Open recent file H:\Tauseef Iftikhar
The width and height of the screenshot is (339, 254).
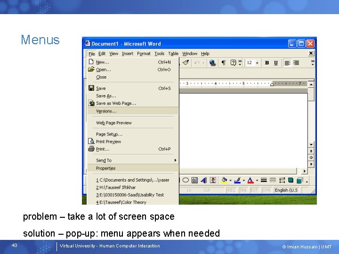pyautogui.click(x=116, y=188)
